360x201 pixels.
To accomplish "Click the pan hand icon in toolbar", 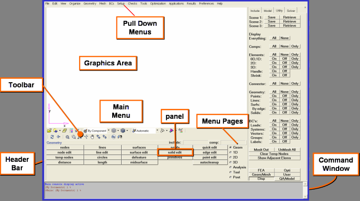I will pos(92,136).
